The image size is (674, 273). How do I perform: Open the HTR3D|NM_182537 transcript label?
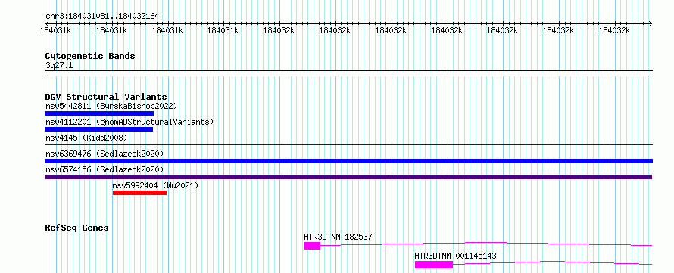338,237
